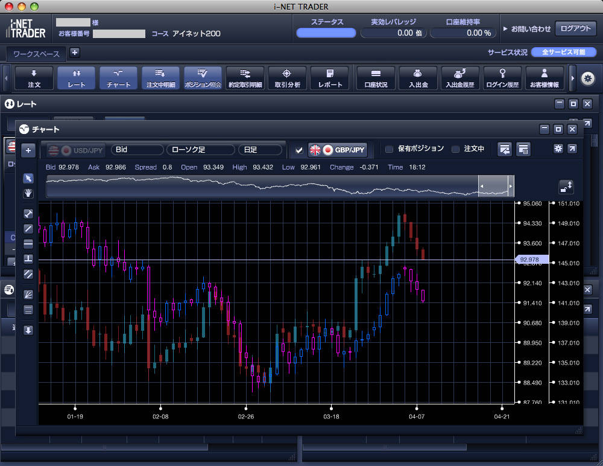Open the 日足 timeframe dropdown

[260, 150]
